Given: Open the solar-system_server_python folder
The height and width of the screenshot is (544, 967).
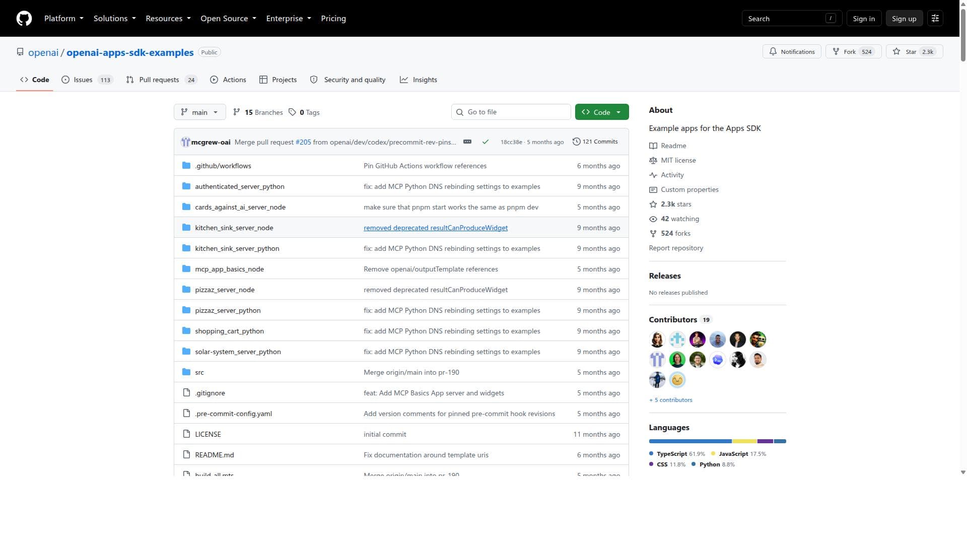Looking at the screenshot, I should click(238, 352).
